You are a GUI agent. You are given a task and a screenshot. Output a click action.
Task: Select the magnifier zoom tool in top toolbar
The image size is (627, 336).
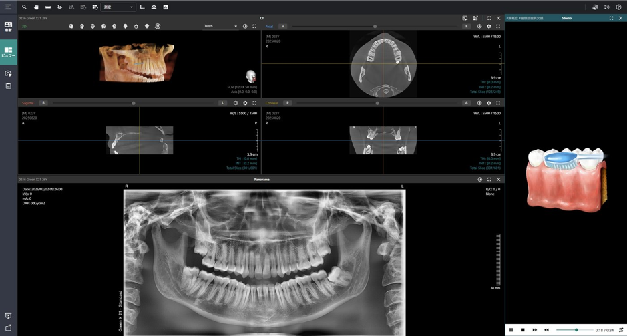(x=25, y=7)
